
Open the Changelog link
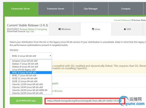click(x=42, y=29)
